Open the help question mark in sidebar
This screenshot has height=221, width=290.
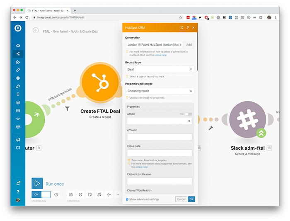18,192
